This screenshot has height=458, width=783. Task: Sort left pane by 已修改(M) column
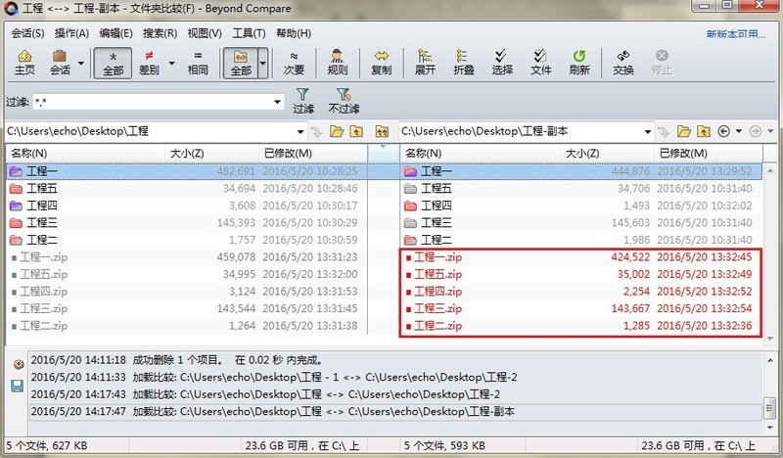(313, 153)
